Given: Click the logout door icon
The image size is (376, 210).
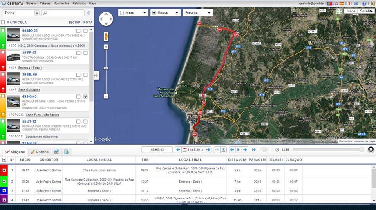Looking at the screenshot, I should (372, 4).
